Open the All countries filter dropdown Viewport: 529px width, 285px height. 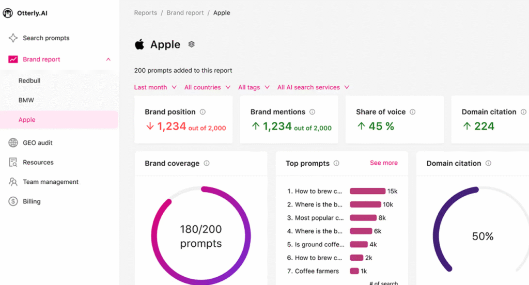(x=207, y=88)
